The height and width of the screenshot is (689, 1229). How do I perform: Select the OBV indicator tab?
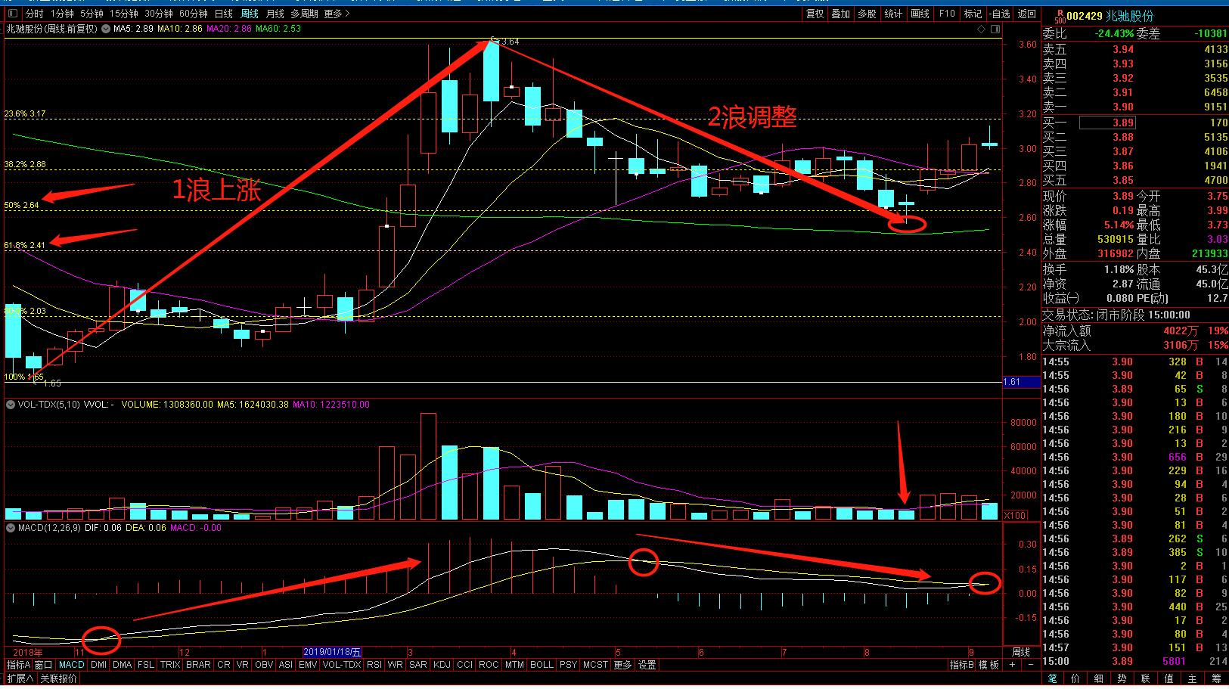[x=264, y=665]
